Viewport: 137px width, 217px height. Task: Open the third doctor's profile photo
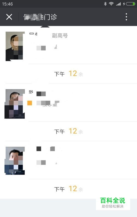click(15, 161)
